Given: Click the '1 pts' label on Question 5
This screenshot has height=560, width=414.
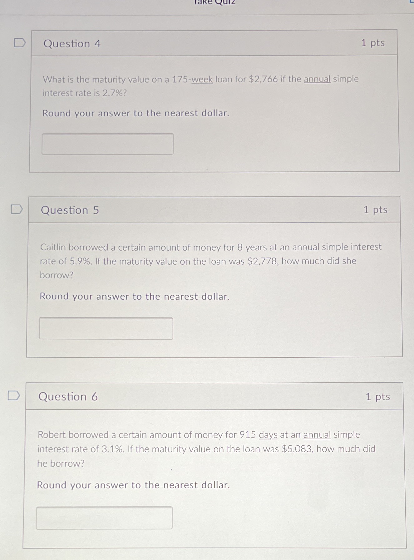Looking at the screenshot, I should point(375,210).
